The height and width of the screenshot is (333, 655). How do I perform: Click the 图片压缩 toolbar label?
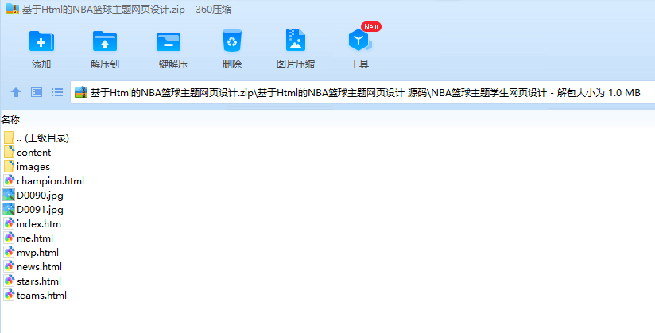point(296,64)
